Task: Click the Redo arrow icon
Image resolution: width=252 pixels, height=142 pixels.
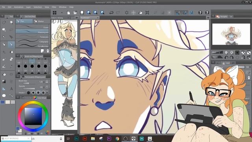Action: (x=118, y=13)
